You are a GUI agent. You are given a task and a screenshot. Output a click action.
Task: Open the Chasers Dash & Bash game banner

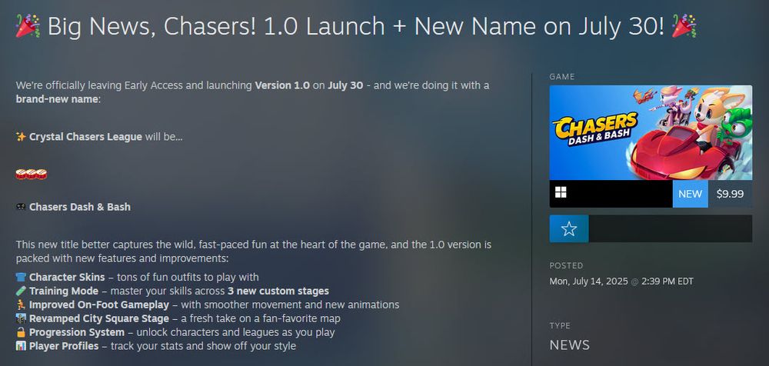coord(651,132)
